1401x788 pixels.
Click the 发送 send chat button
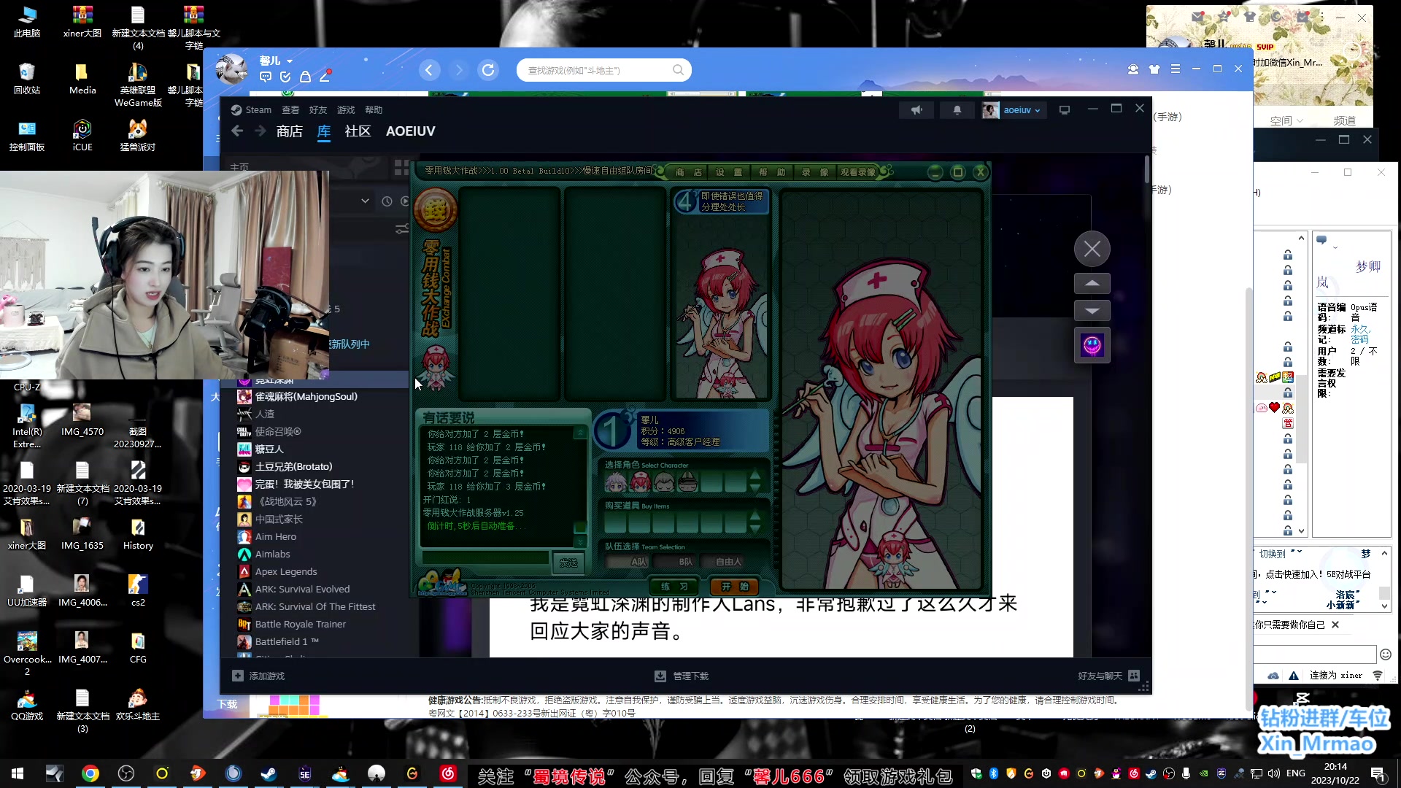click(568, 563)
